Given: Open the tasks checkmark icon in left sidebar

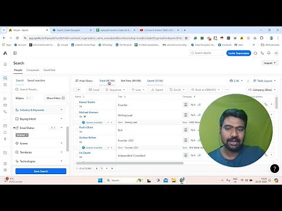Looking at the screenshot, I should [5, 153].
